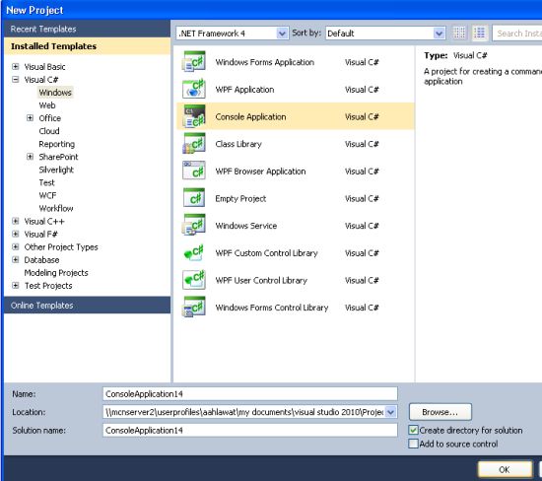Viewport: 542px width, 481px height.
Task: Click the Empty Project template icon
Action: (x=193, y=198)
